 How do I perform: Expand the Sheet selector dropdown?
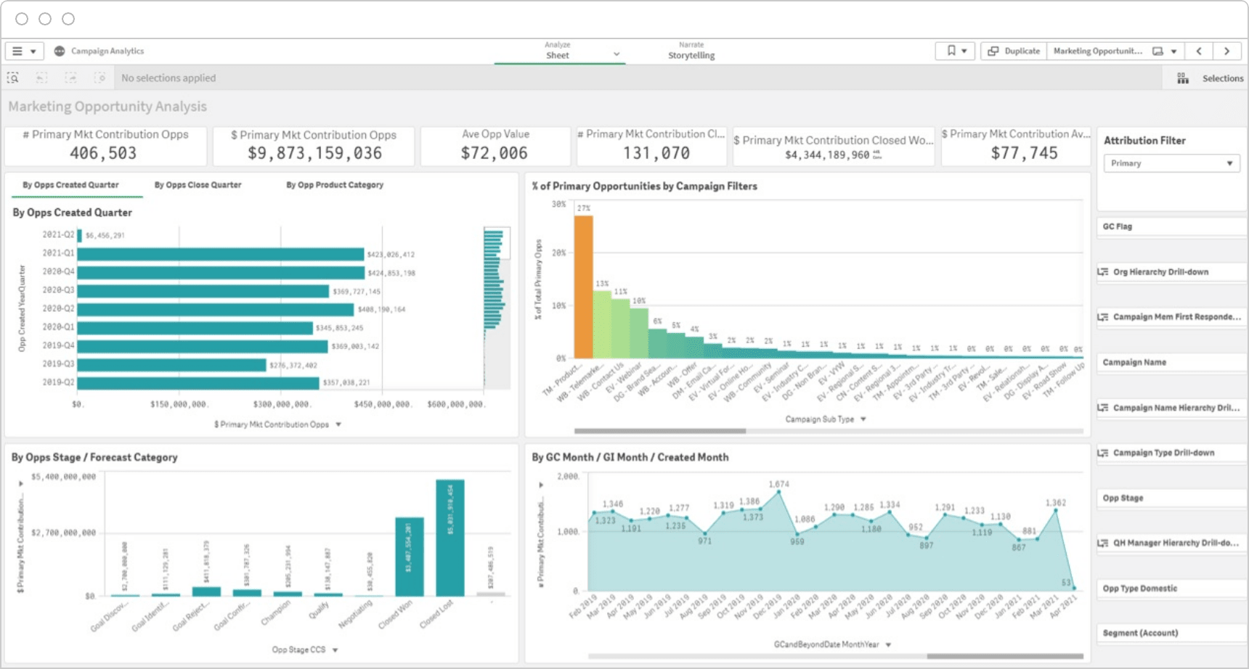point(617,54)
